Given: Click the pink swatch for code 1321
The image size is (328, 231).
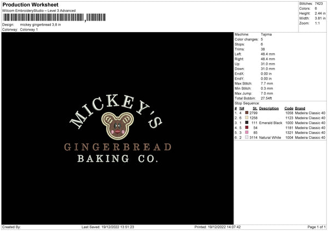Looking at the screenshot, I should (x=247, y=132).
